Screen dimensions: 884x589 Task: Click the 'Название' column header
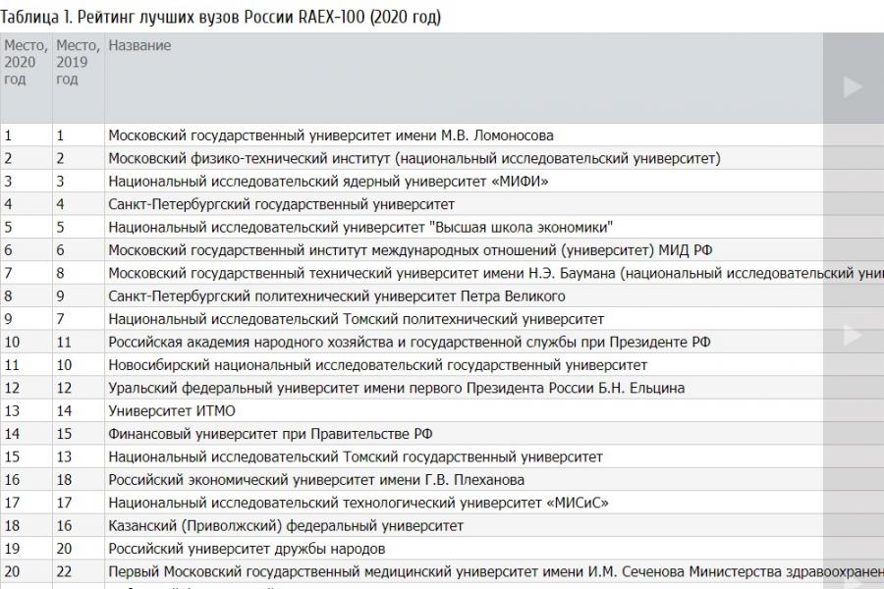(139, 45)
